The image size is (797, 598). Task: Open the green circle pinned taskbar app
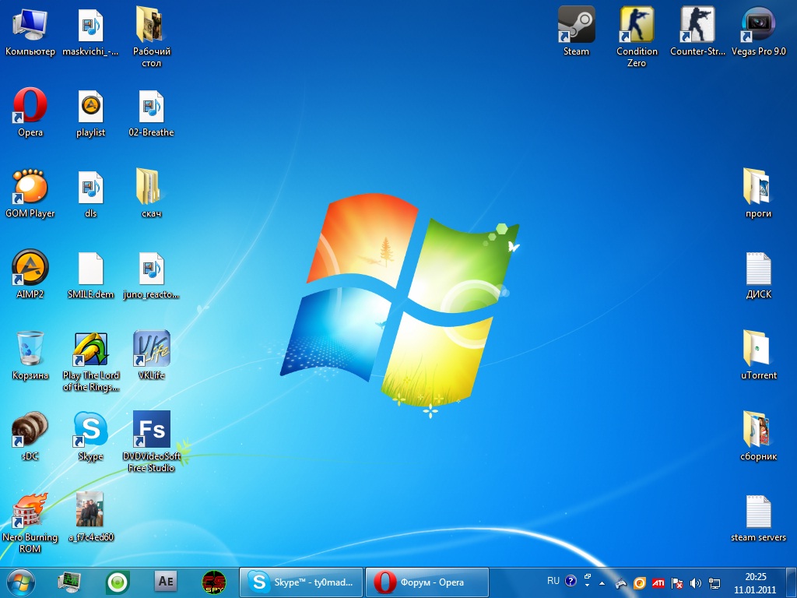[118, 582]
